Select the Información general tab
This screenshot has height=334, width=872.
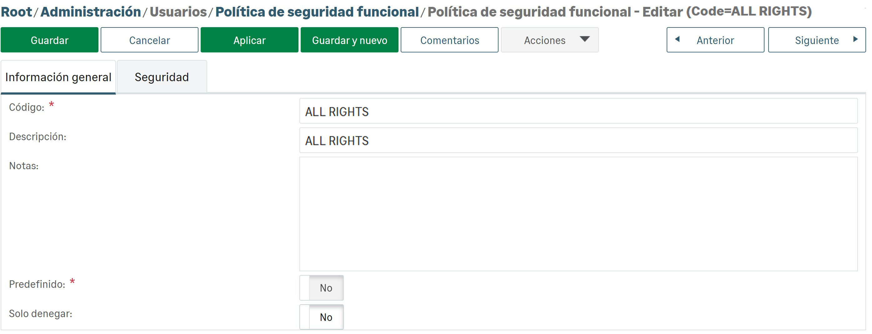click(x=58, y=77)
